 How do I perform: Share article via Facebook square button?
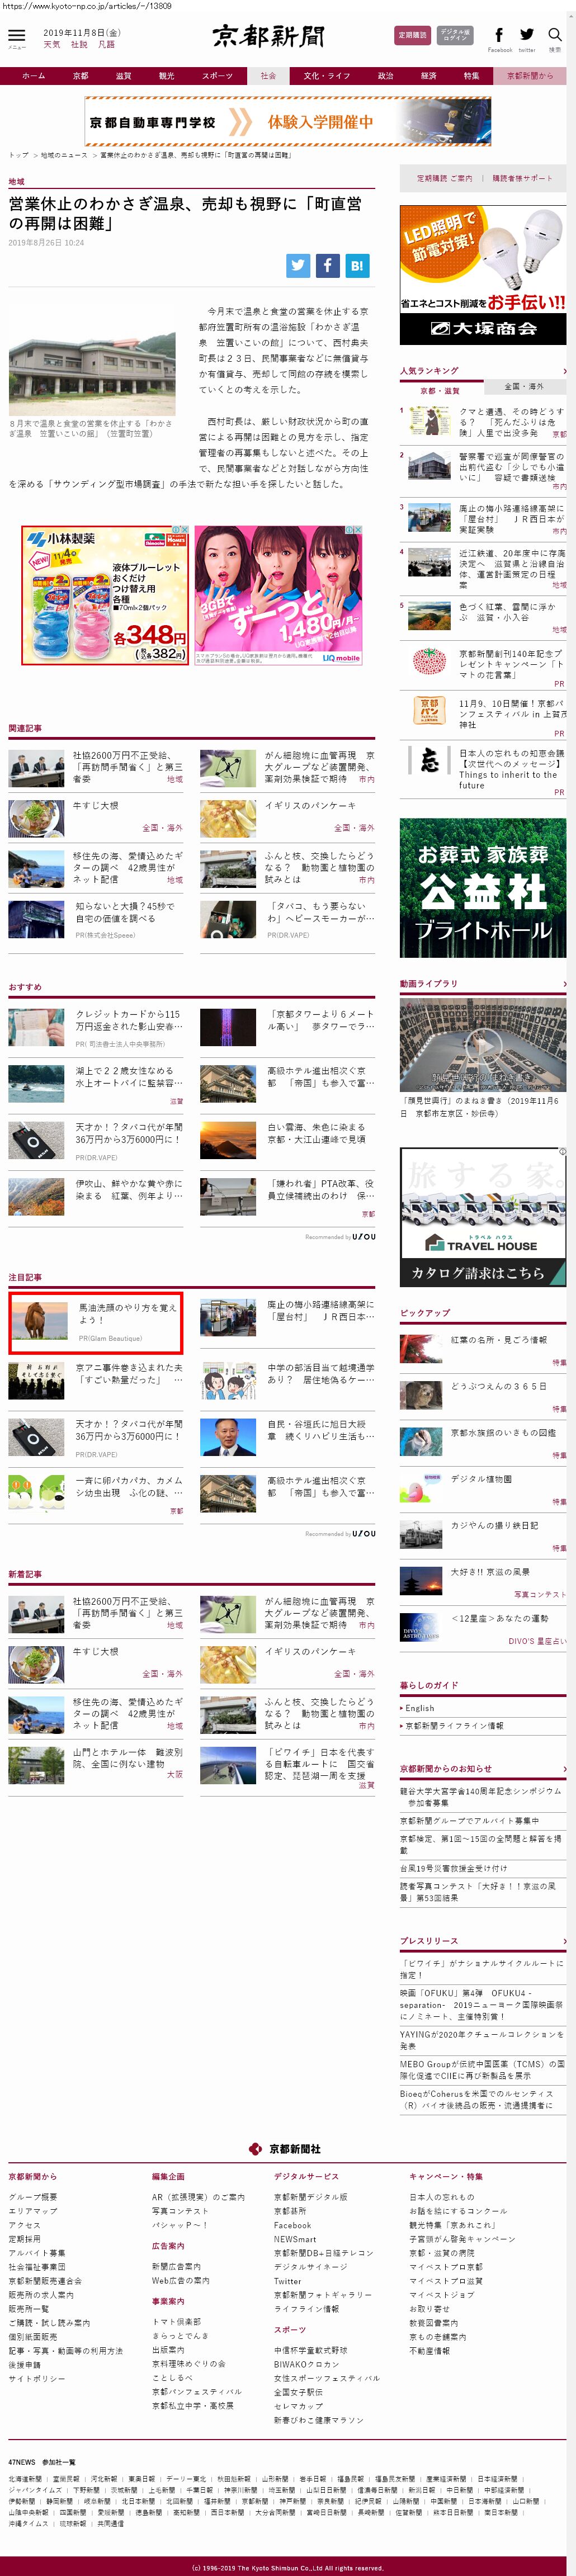point(327,265)
